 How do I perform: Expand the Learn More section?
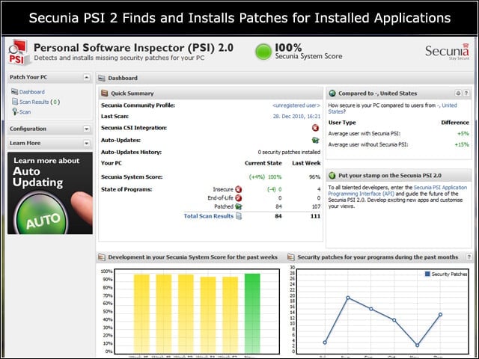[x=87, y=143]
